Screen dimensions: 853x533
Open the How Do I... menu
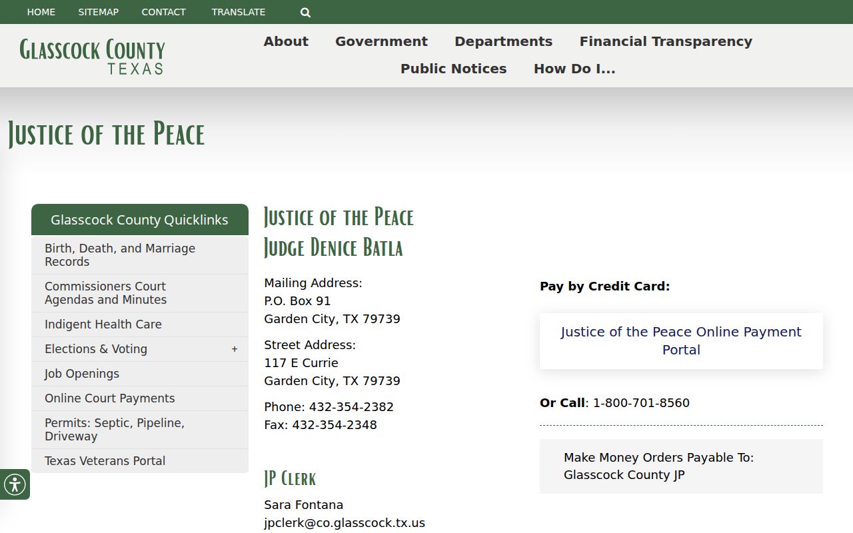pos(574,69)
